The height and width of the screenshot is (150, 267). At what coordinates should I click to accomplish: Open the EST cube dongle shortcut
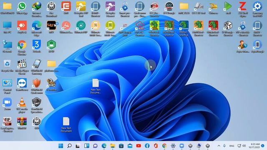pos(228,25)
